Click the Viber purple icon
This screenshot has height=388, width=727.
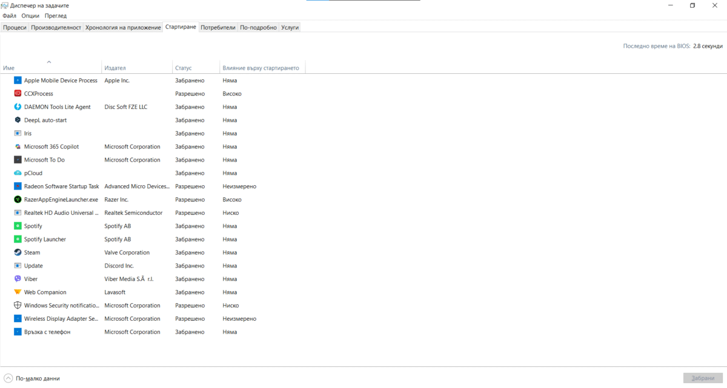[x=18, y=279]
